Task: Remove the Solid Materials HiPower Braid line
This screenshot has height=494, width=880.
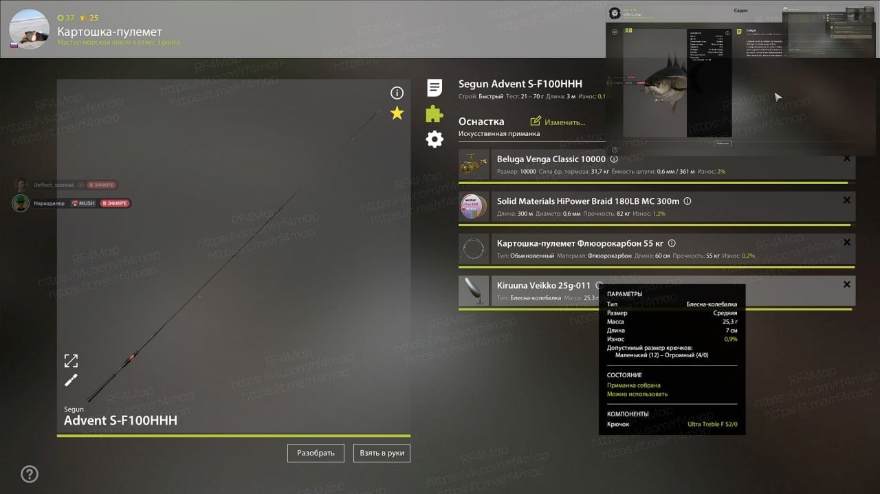Action: click(847, 201)
